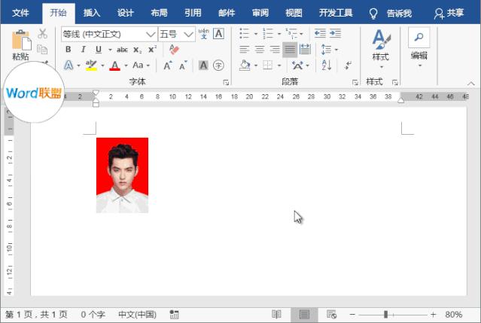Apply yellow text highlight color

coord(91,66)
